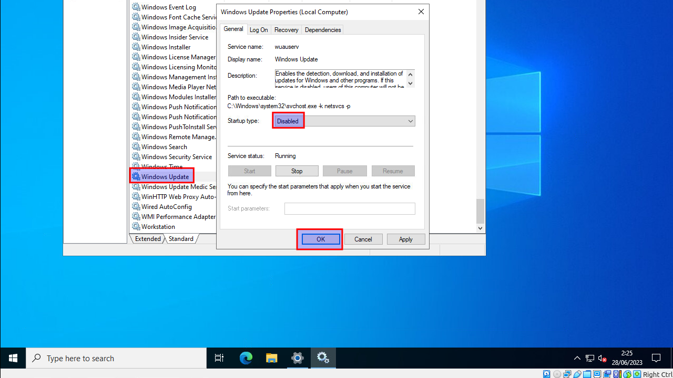Click the greyed-out Start button
Viewport: 673px width, 378px height.
pos(250,171)
